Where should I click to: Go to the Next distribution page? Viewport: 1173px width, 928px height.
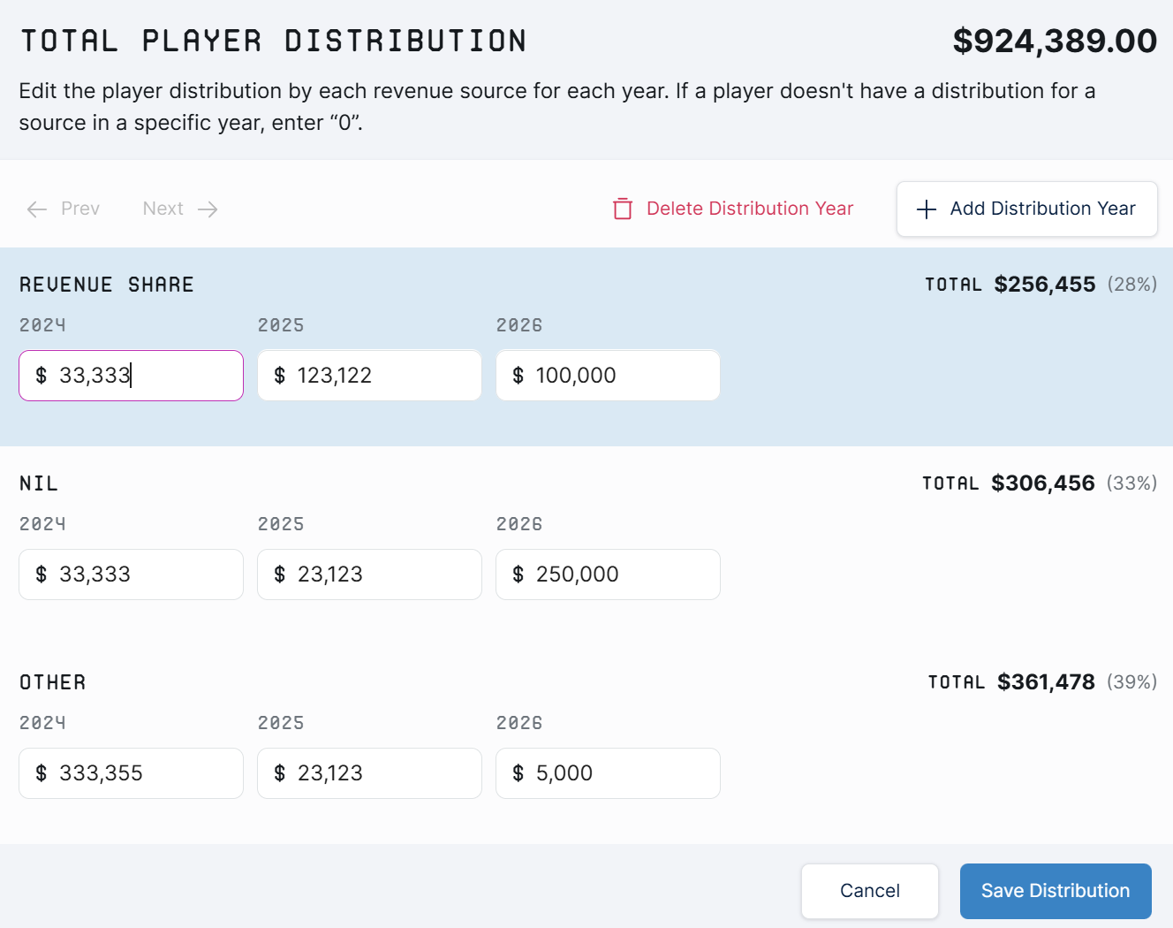[x=180, y=209]
